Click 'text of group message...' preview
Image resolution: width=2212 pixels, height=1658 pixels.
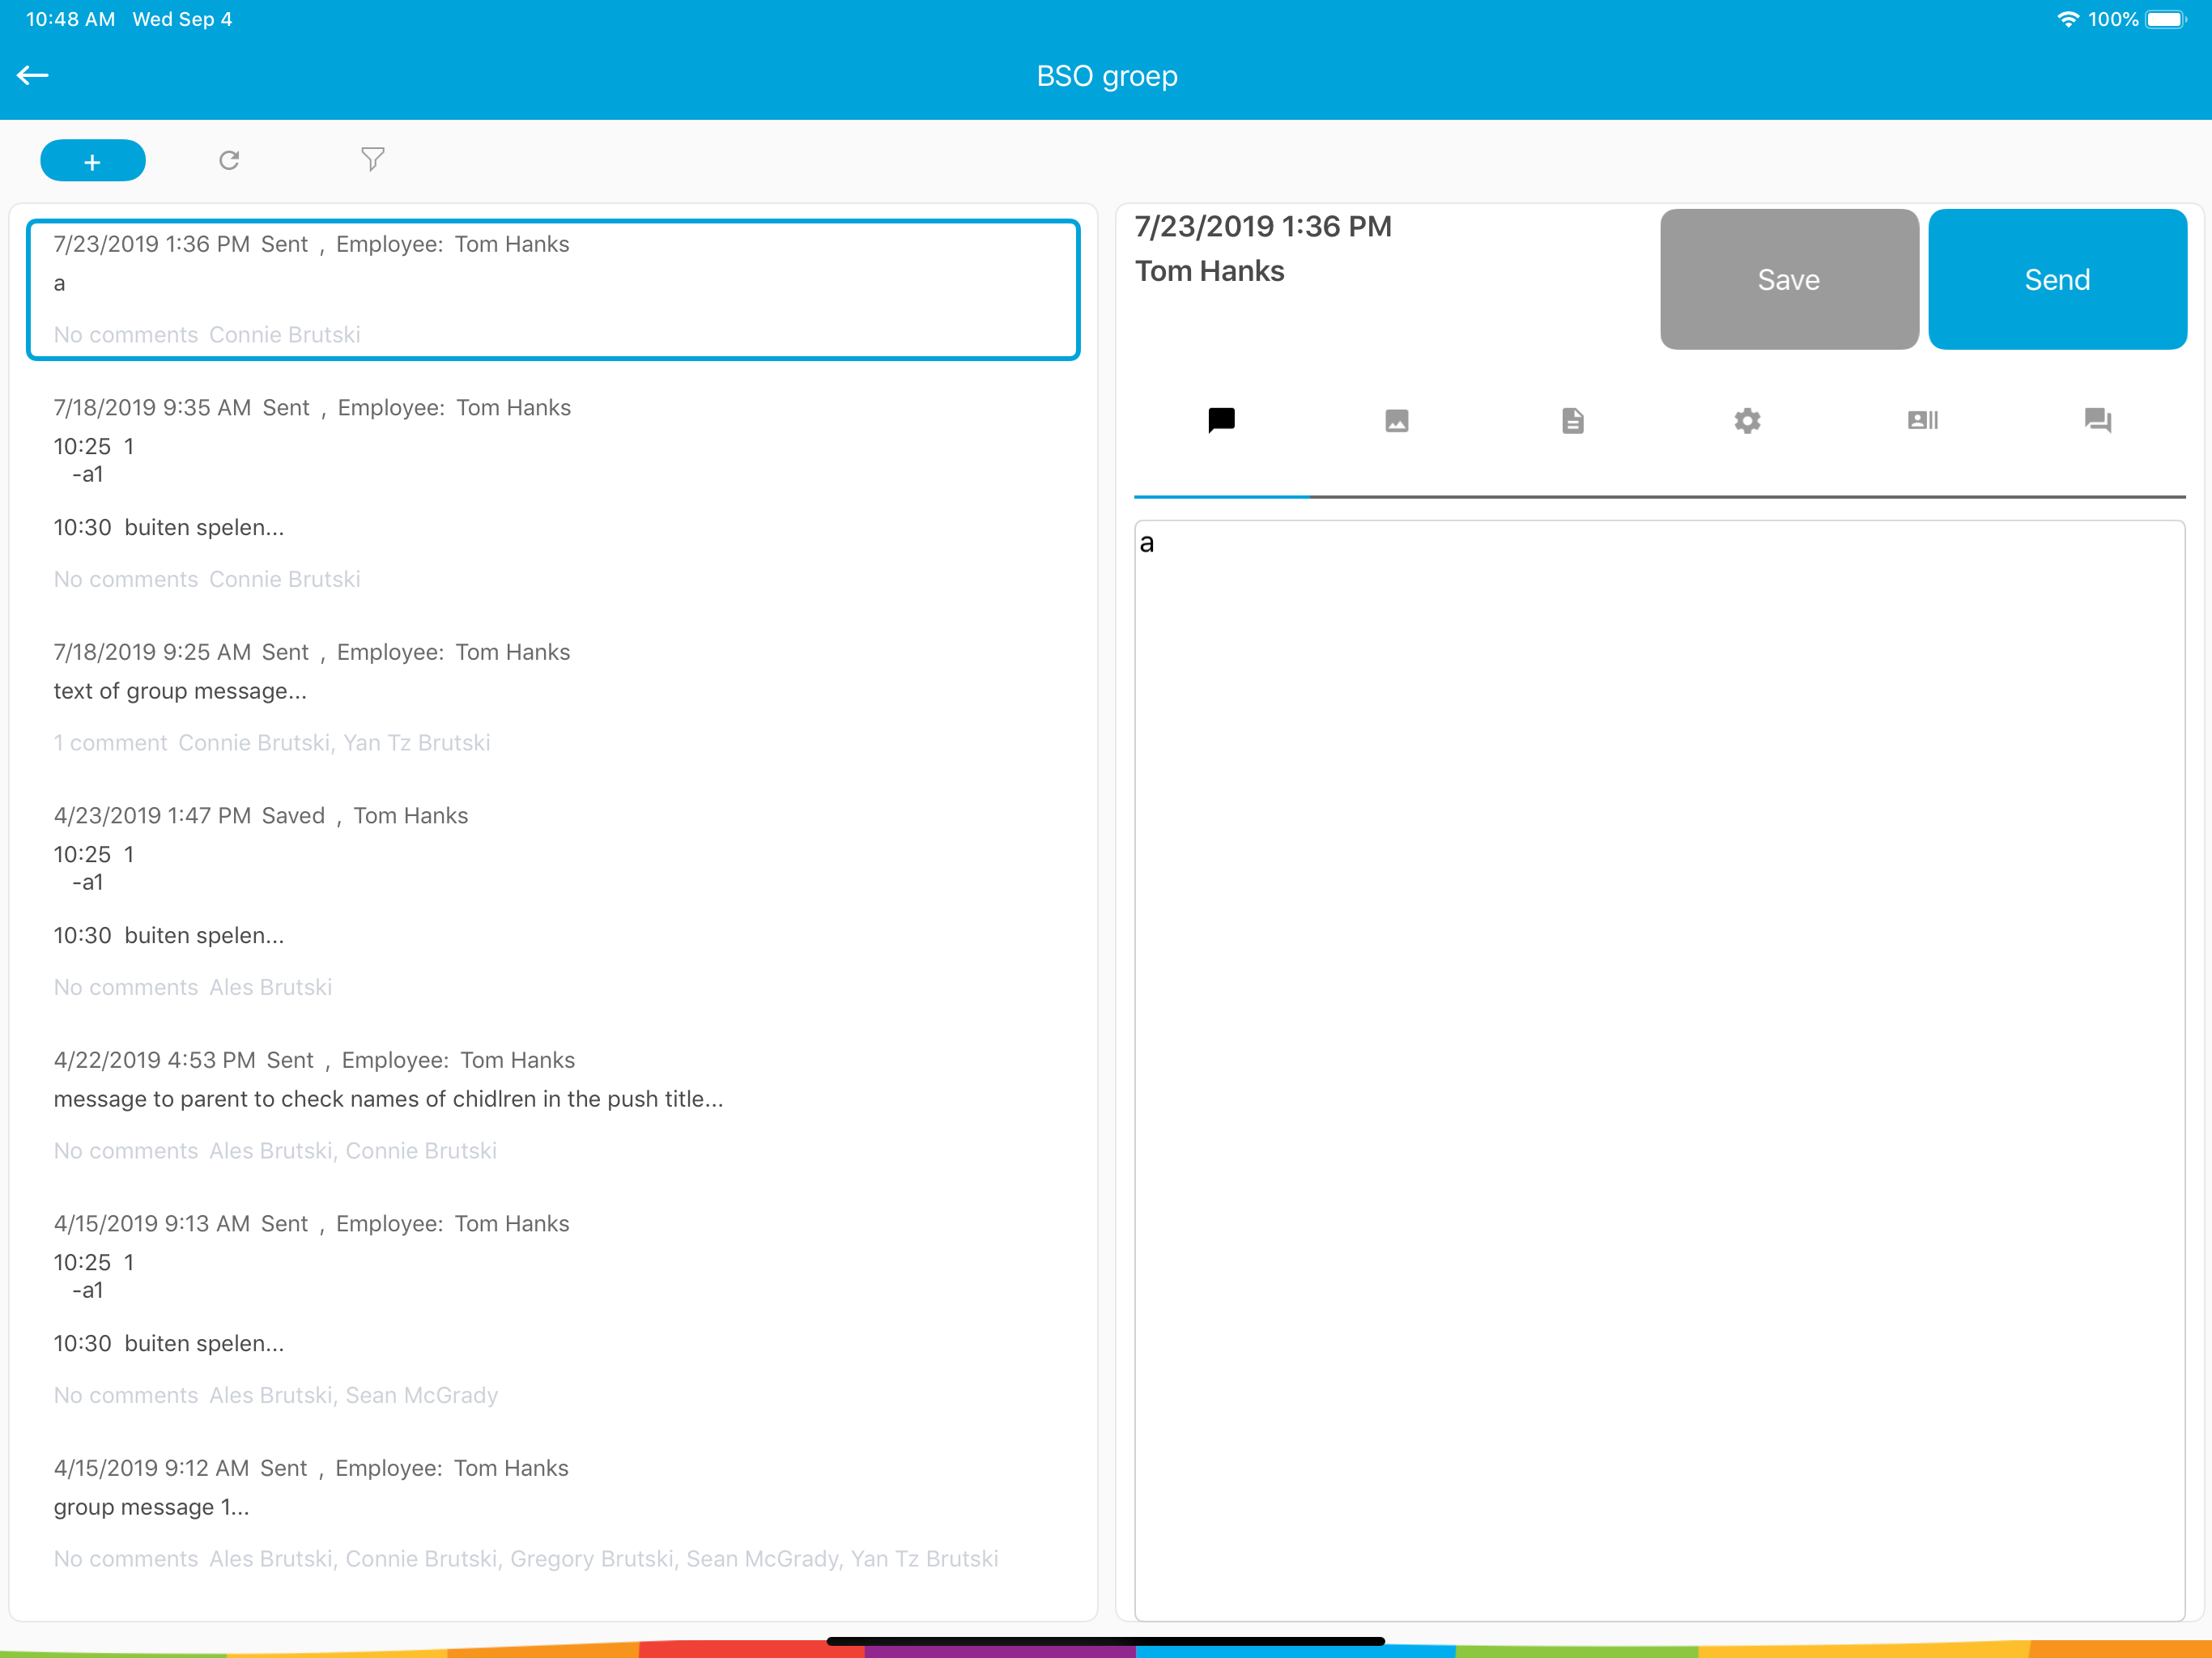pyautogui.click(x=180, y=691)
